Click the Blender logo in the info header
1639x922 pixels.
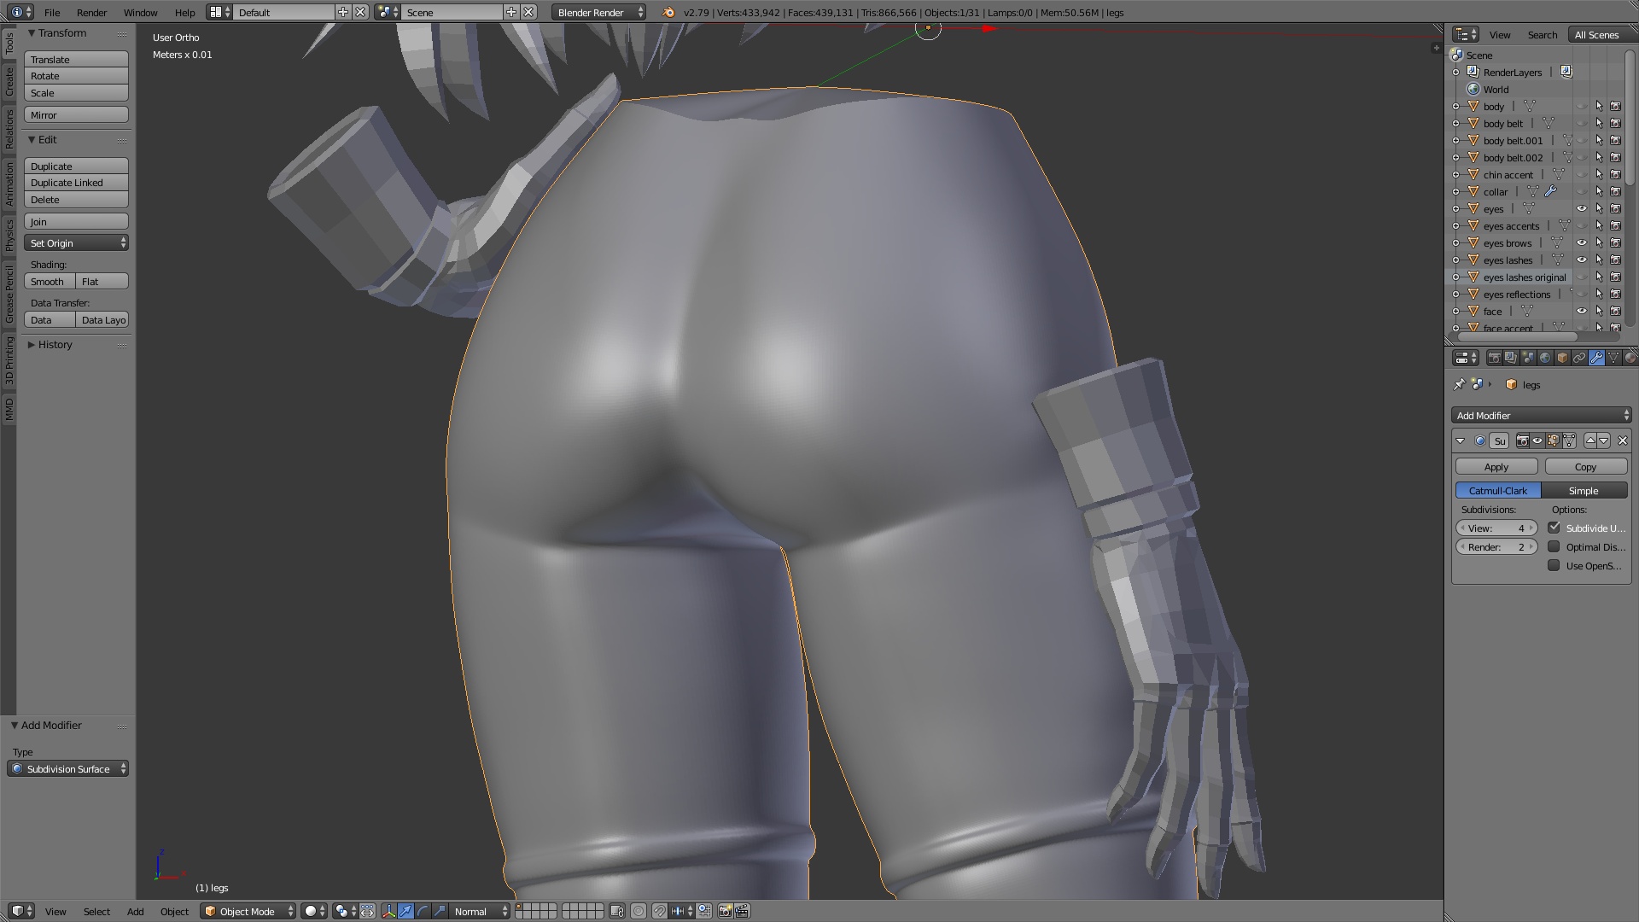pos(668,12)
